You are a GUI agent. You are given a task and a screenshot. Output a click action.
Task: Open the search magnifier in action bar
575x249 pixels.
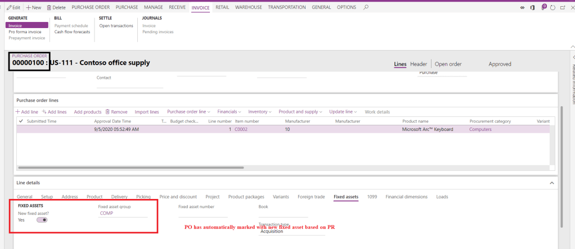pos(366,7)
